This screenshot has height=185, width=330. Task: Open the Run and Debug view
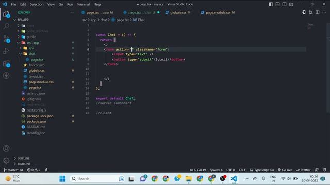point(6,51)
